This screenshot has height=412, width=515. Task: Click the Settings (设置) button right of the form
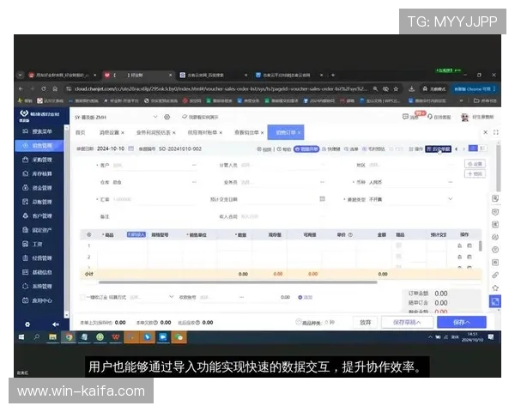[x=475, y=164]
